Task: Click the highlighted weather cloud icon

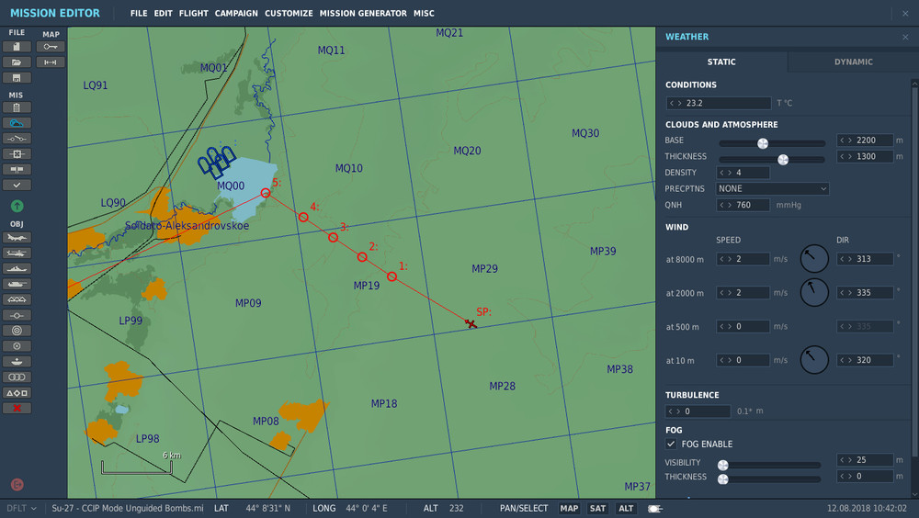Action: (17, 123)
